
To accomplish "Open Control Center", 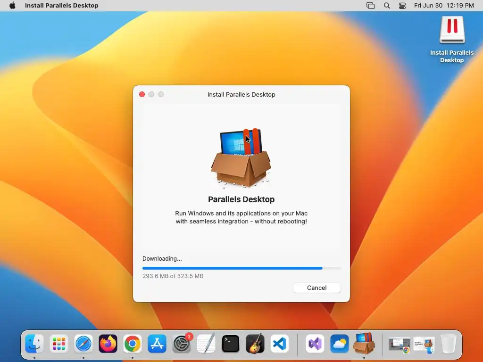I will click(x=402, y=6).
